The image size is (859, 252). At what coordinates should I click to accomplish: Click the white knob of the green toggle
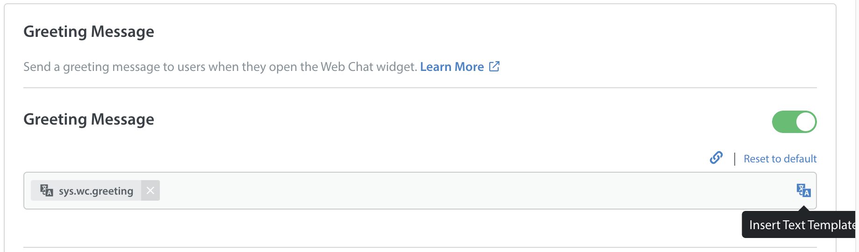click(805, 122)
